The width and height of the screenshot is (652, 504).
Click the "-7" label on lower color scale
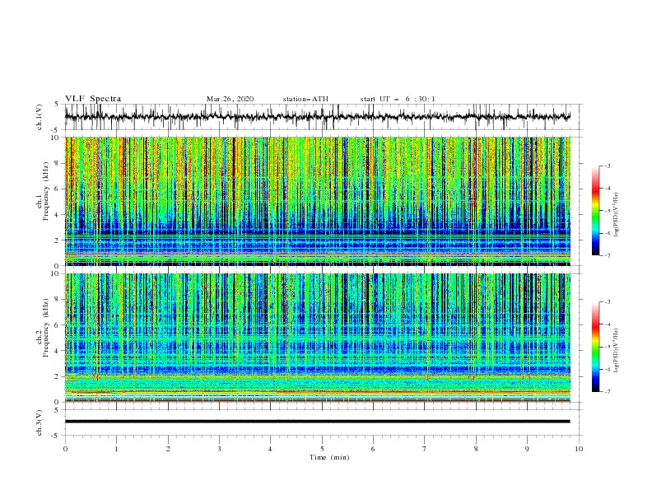(607, 392)
